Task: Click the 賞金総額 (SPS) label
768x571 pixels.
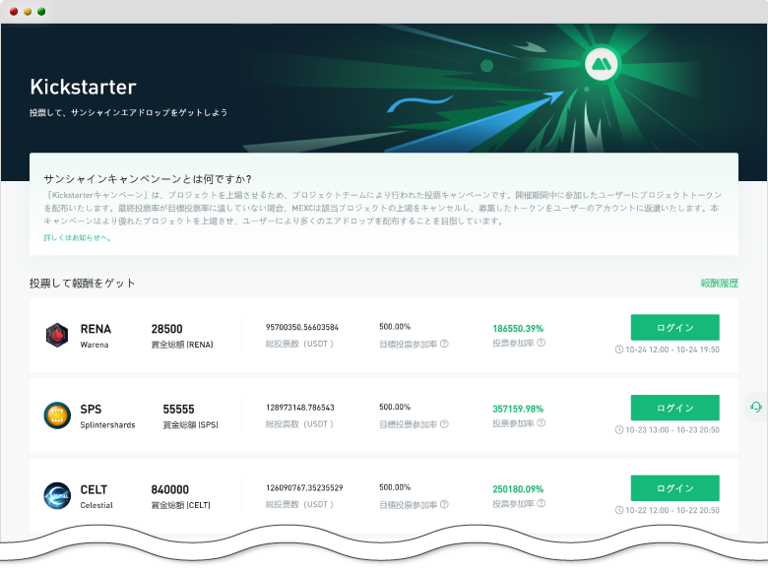Action: point(191,425)
